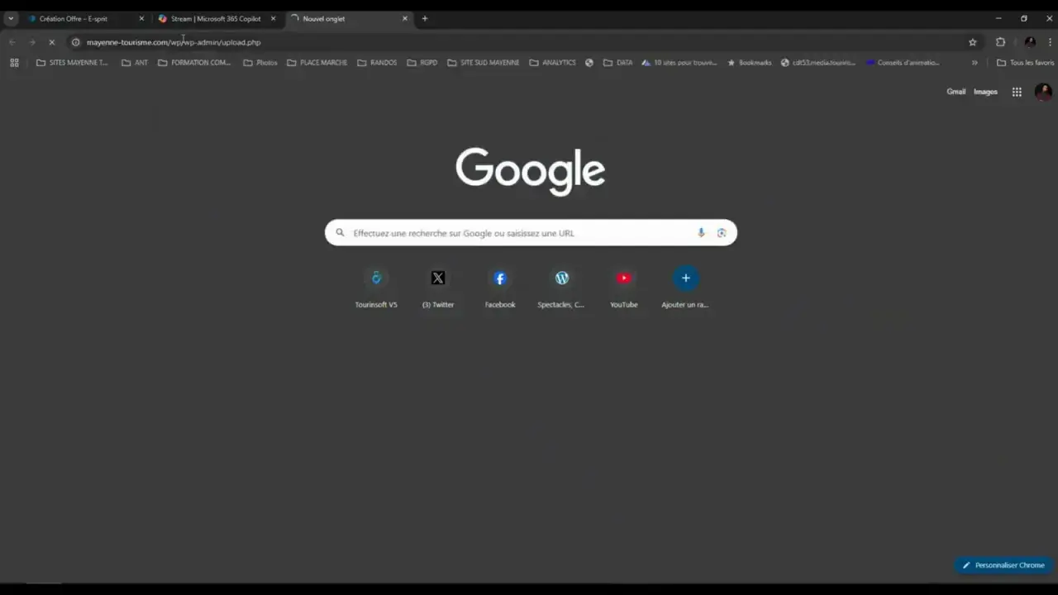Show hidden bookmarks overflow chevron
Image resolution: width=1058 pixels, height=595 pixels.
coord(975,63)
